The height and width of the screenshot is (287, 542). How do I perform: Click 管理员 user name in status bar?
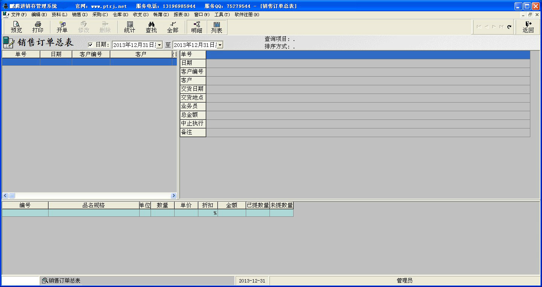point(405,281)
